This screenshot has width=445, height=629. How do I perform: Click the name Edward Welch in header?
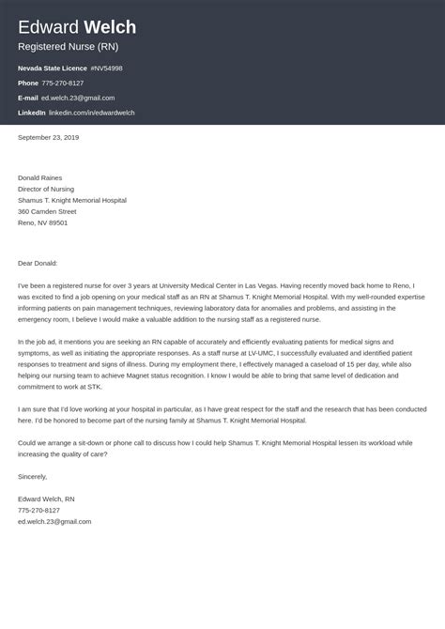(x=77, y=27)
